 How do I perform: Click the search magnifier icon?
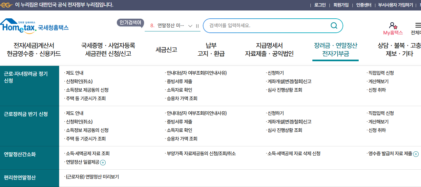coord(334,26)
